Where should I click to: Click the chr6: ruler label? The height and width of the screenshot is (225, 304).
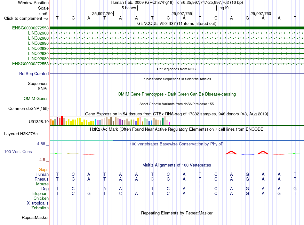(x=44, y=13)
